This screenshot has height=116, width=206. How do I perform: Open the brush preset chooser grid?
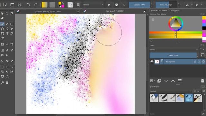tap(78, 5)
